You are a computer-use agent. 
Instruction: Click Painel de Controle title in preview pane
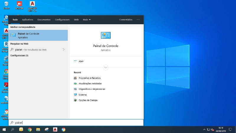[106, 46]
